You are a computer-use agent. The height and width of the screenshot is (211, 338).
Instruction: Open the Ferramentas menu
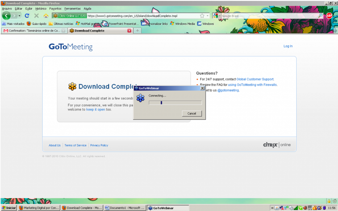(72, 9)
